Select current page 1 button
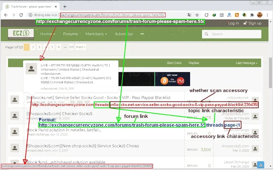 click(26, 47)
